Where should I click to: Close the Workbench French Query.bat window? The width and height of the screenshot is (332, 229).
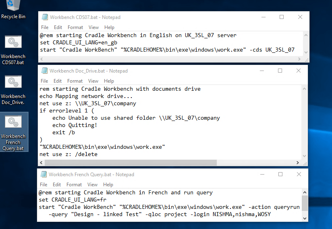(299, 174)
